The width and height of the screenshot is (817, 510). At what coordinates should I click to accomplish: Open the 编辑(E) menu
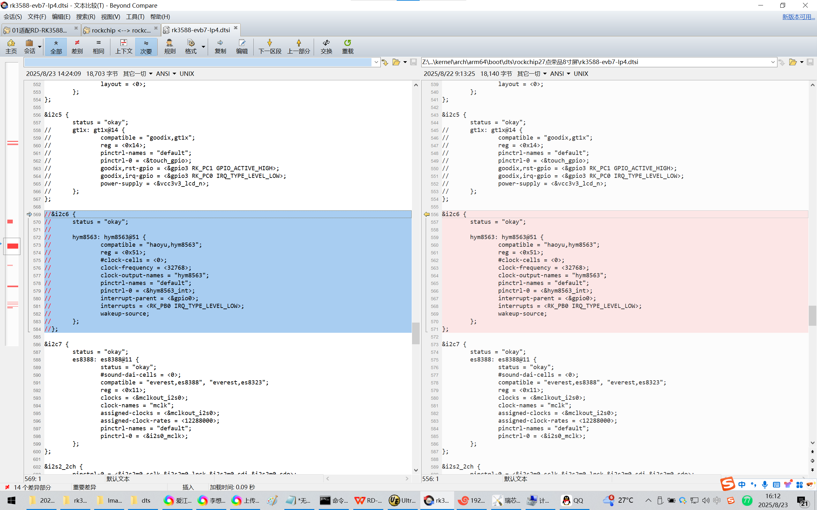61,17
